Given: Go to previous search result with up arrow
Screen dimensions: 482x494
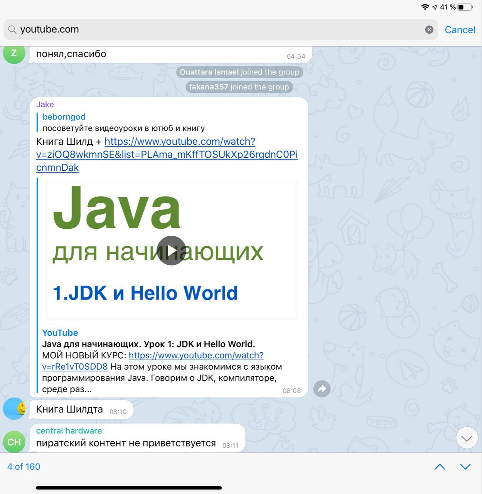Looking at the screenshot, I should (x=440, y=467).
